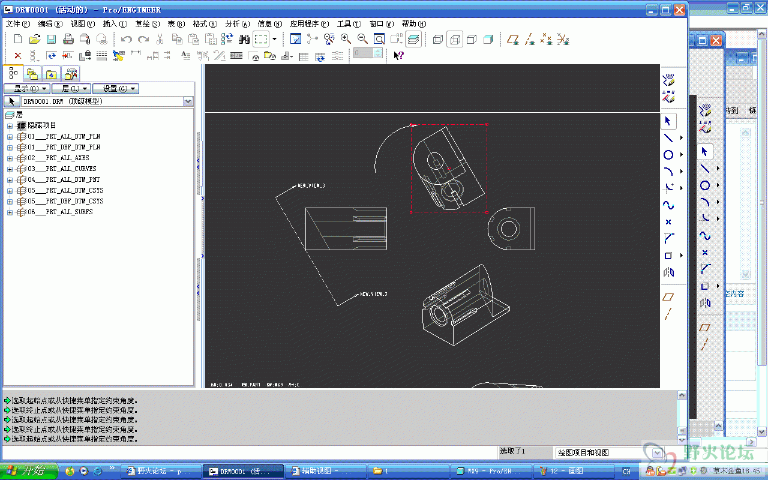Click the Windows 开始 Start button
Image resolution: width=768 pixels, height=480 pixels.
click(x=29, y=471)
